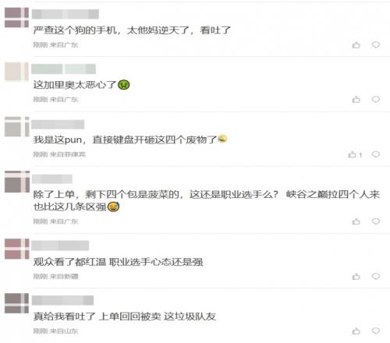Open blurred username above 我是这pun comment
390x343 pixels.
click(x=58, y=125)
